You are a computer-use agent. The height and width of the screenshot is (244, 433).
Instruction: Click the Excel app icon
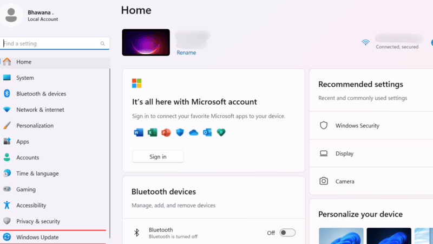click(152, 132)
